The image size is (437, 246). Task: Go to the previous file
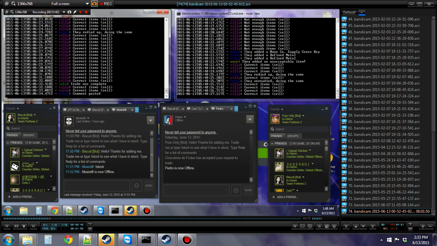click(x=7, y=226)
